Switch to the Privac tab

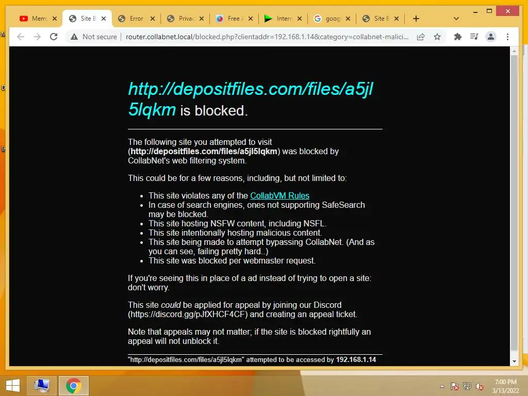pyautogui.click(x=185, y=19)
